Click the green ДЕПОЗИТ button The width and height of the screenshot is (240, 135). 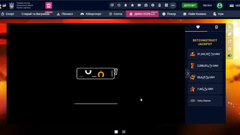[x=190, y=5]
